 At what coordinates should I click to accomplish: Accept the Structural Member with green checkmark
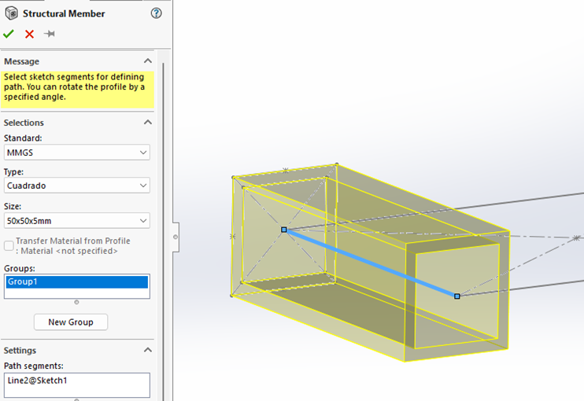pyautogui.click(x=9, y=35)
